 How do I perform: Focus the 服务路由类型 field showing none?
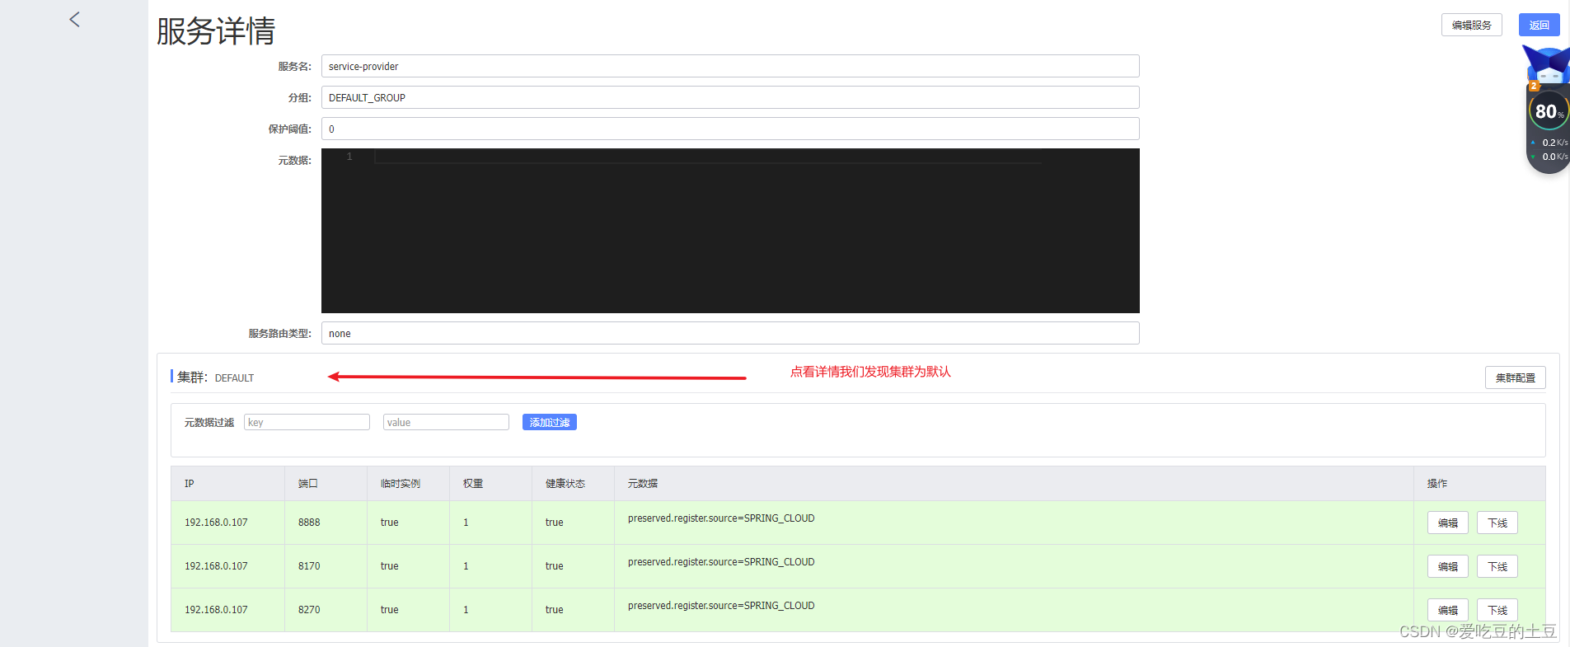(730, 333)
